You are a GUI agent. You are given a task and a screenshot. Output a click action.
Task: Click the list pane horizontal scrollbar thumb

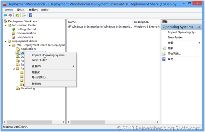coord(87,122)
